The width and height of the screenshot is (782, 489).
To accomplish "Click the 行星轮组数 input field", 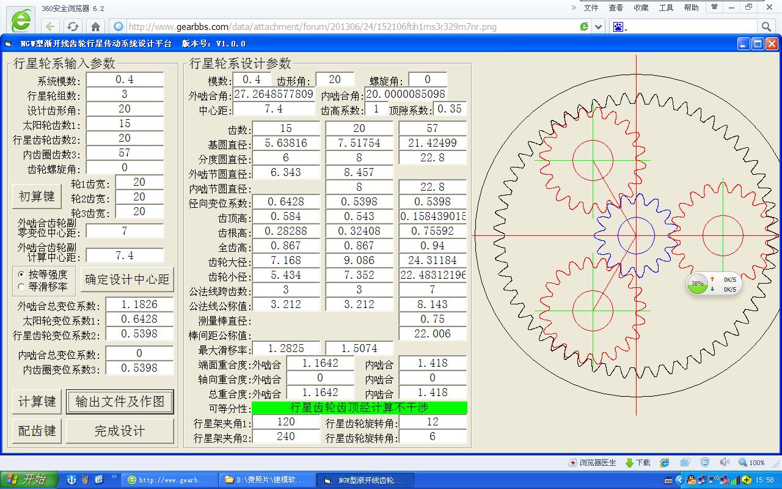I will click(x=125, y=94).
